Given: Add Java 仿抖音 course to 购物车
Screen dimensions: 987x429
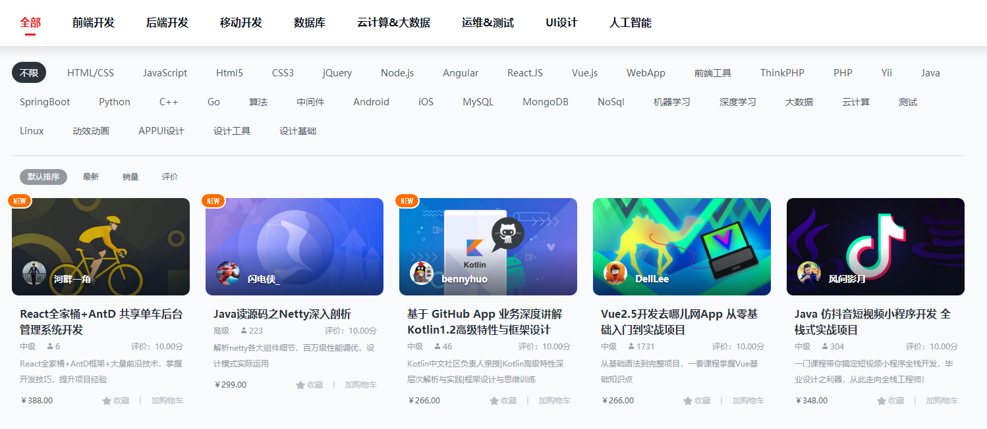Looking at the screenshot, I should pos(942,401).
